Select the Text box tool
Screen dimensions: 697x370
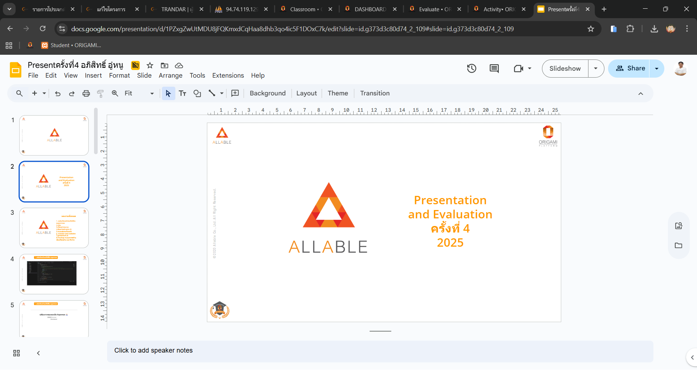coord(183,93)
